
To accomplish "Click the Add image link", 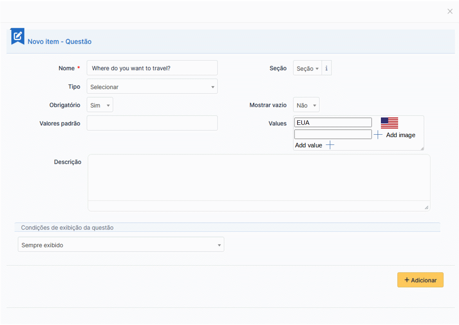I will pos(401,135).
